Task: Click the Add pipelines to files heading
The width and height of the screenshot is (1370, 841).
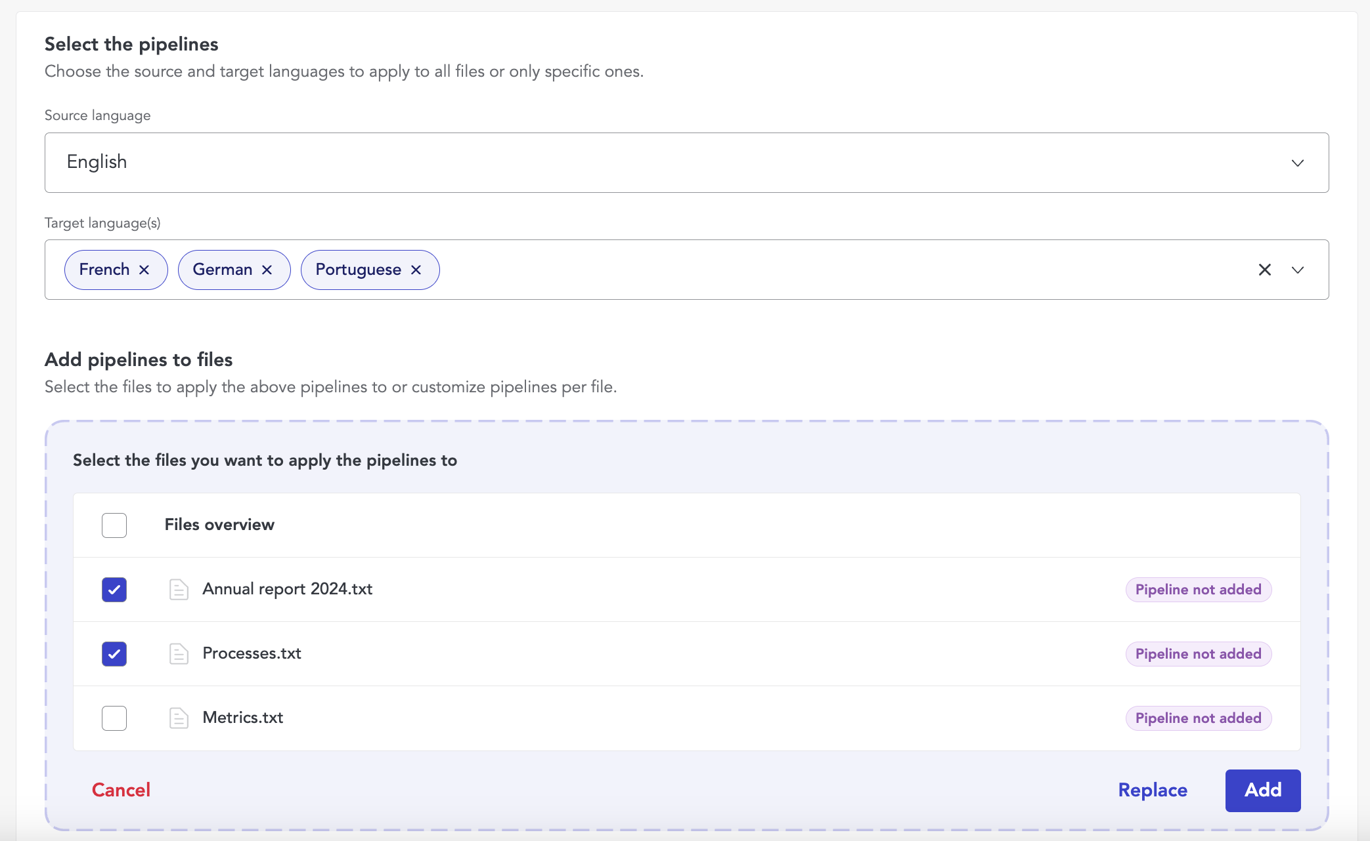Action: [x=139, y=359]
